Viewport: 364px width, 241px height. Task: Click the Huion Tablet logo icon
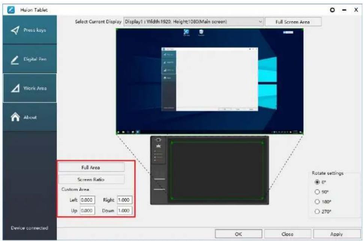11,10
